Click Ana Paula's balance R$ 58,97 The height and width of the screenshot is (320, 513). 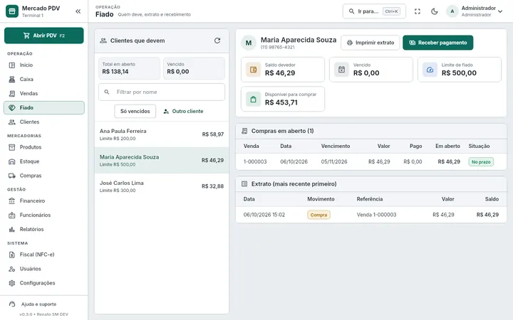click(x=213, y=134)
